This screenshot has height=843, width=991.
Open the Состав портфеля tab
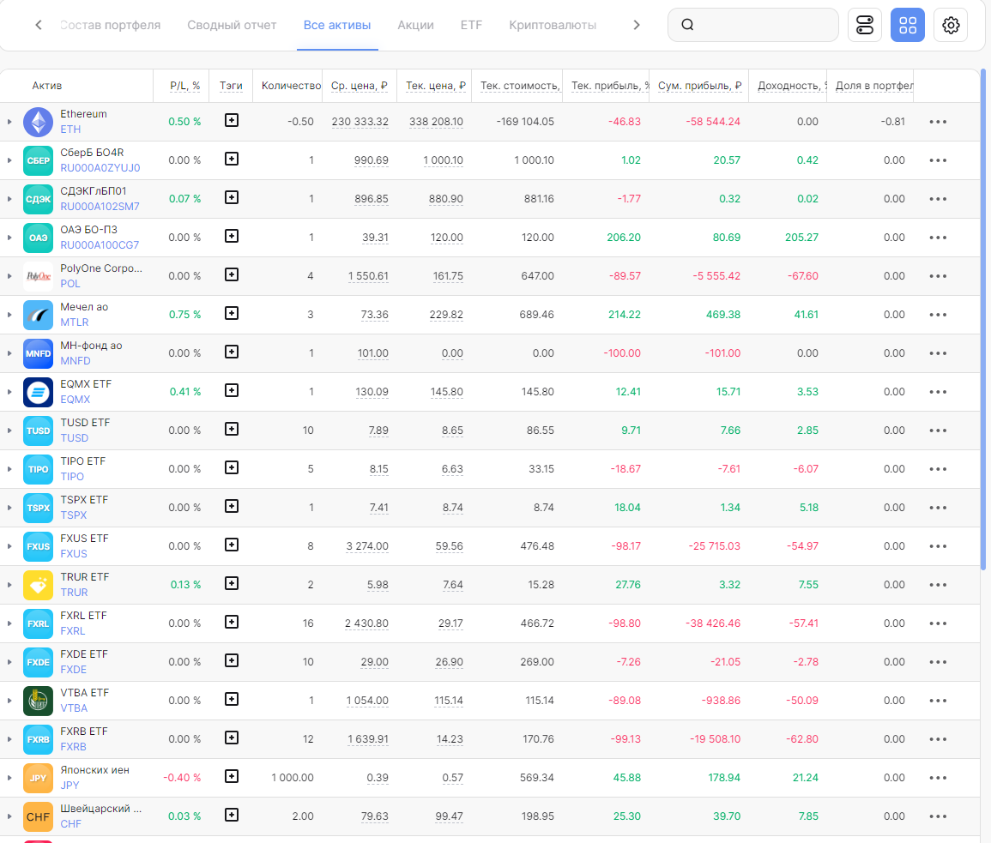point(110,25)
